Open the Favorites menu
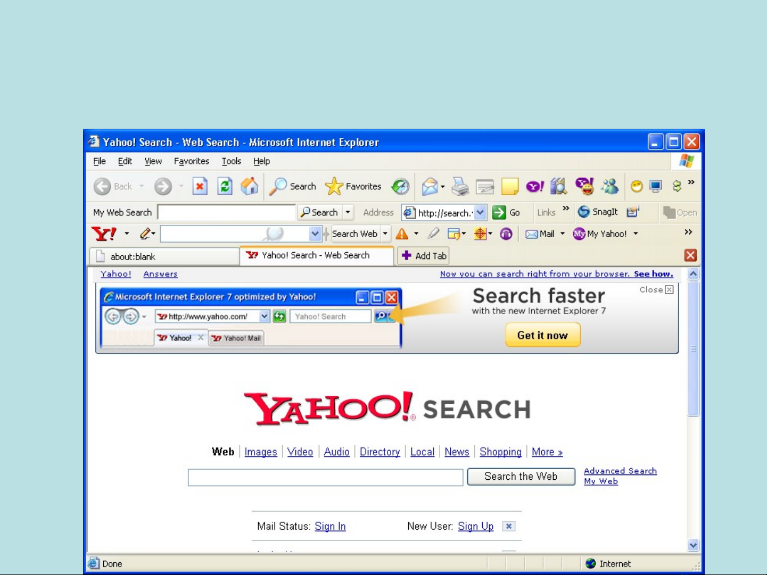Image resolution: width=767 pixels, height=575 pixels. click(192, 161)
